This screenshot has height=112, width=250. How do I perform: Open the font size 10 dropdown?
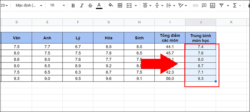(57, 5)
